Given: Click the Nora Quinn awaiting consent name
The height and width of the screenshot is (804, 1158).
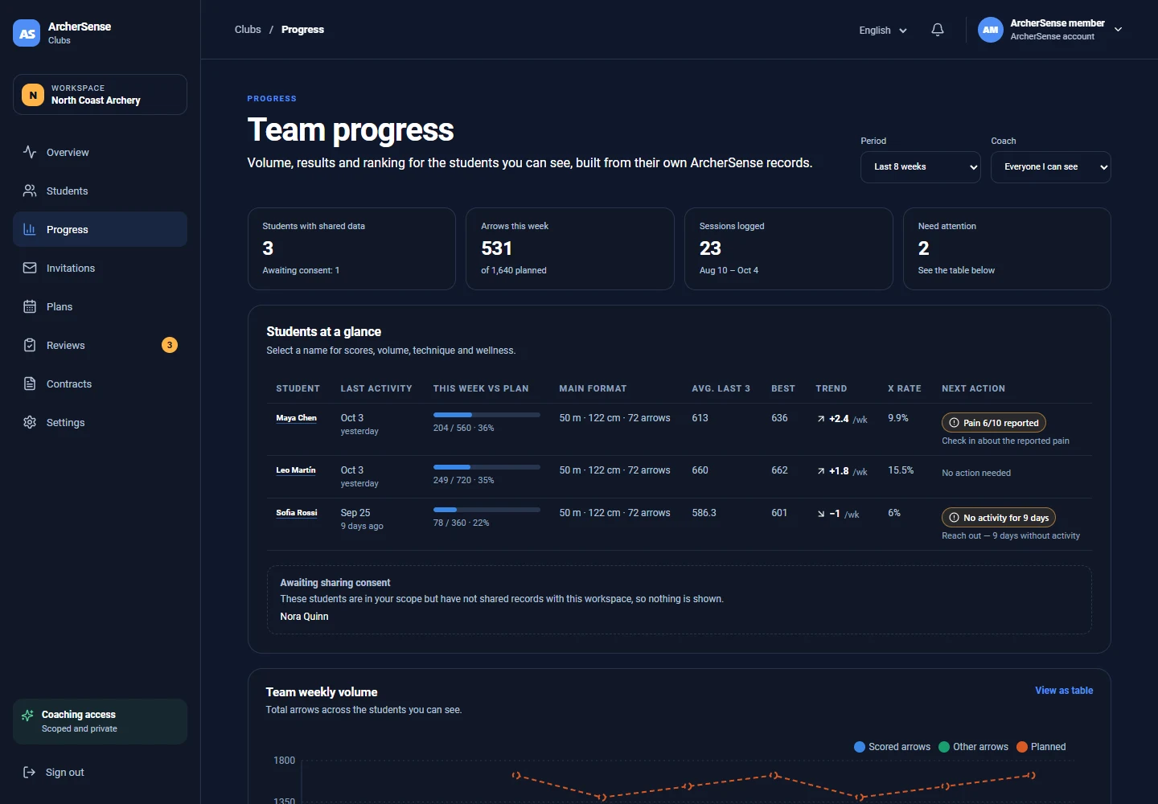Looking at the screenshot, I should pyautogui.click(x=304, y=617).
